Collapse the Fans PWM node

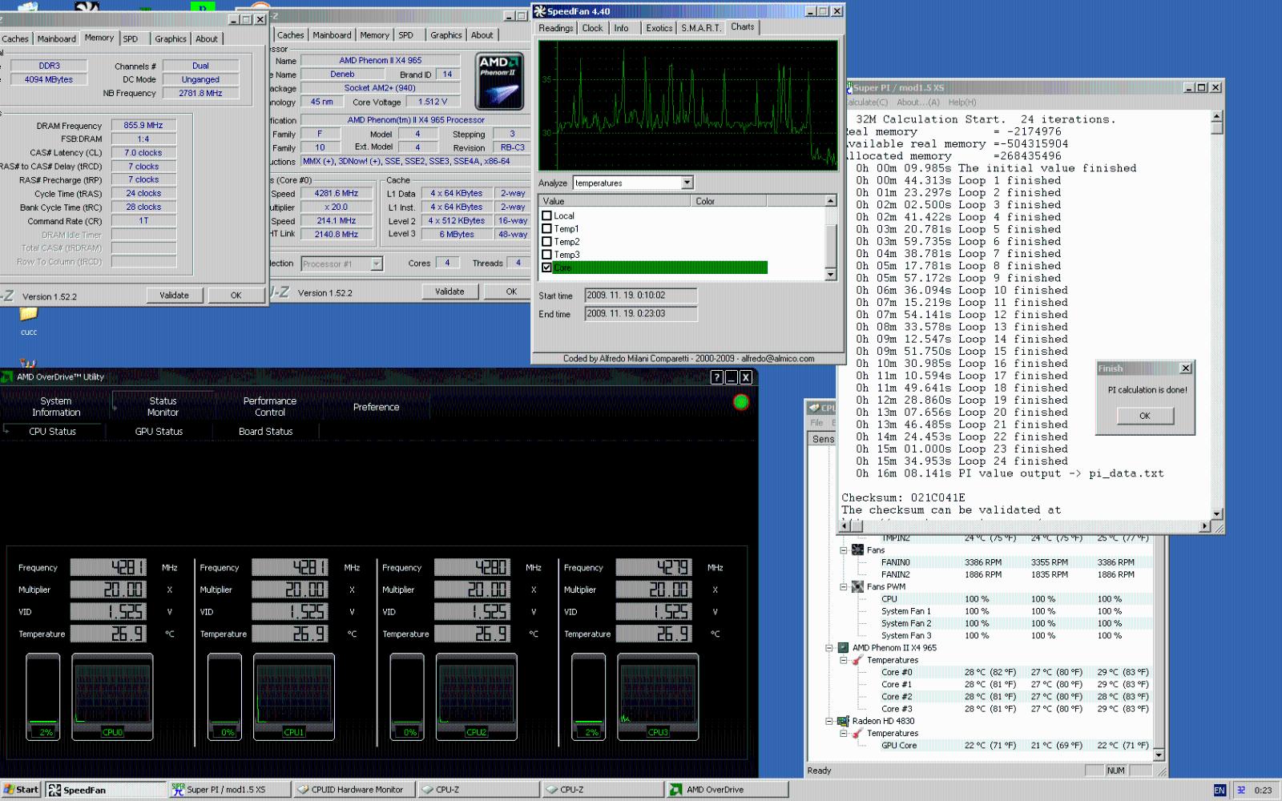[x=844, y=586]
